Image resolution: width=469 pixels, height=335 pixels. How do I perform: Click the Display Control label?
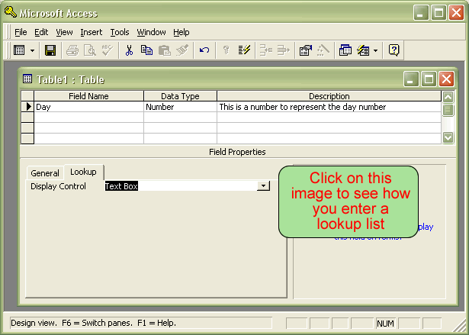(x=58, y=186)
